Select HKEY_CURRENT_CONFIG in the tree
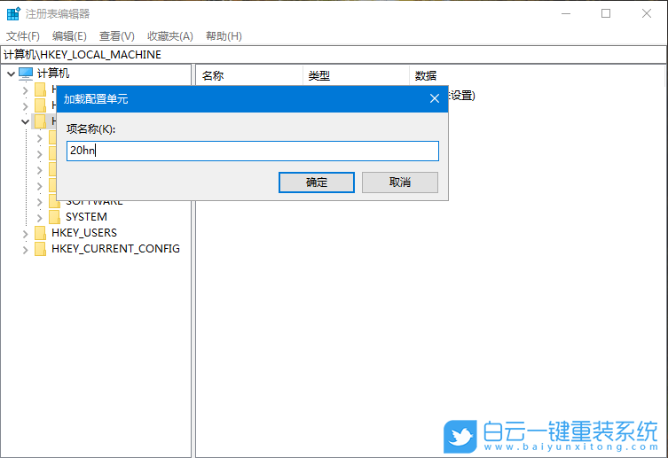The height and width of the screenshot is (458, 668). pos(115,249)
